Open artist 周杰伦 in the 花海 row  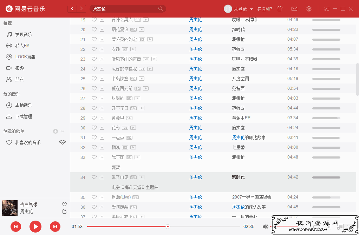[x=196, y=128]
